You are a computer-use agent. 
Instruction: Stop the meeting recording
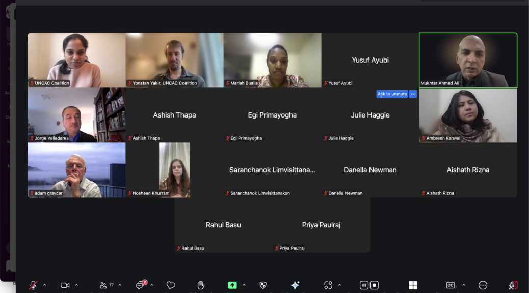375,285
